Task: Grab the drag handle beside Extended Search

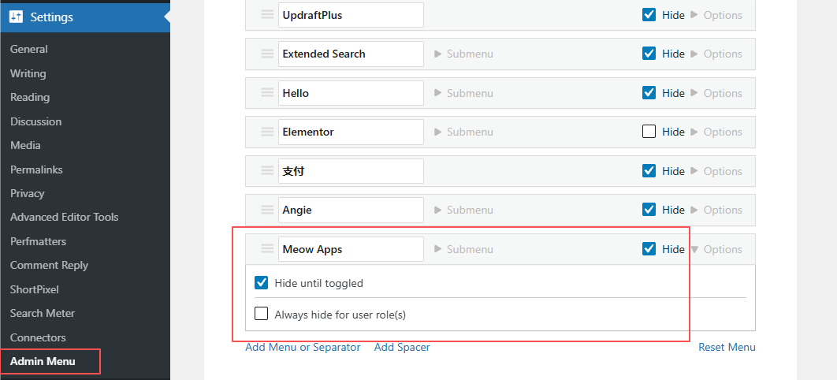Action: pos(267,54)
